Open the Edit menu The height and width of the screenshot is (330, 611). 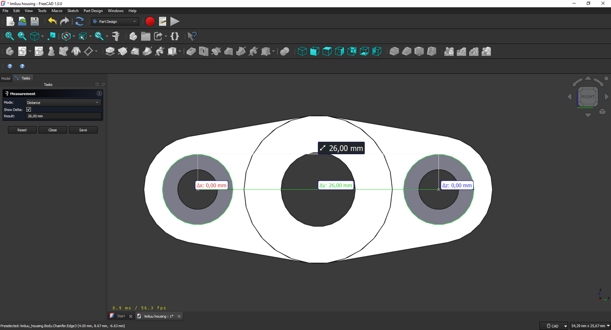click(16, 11)
